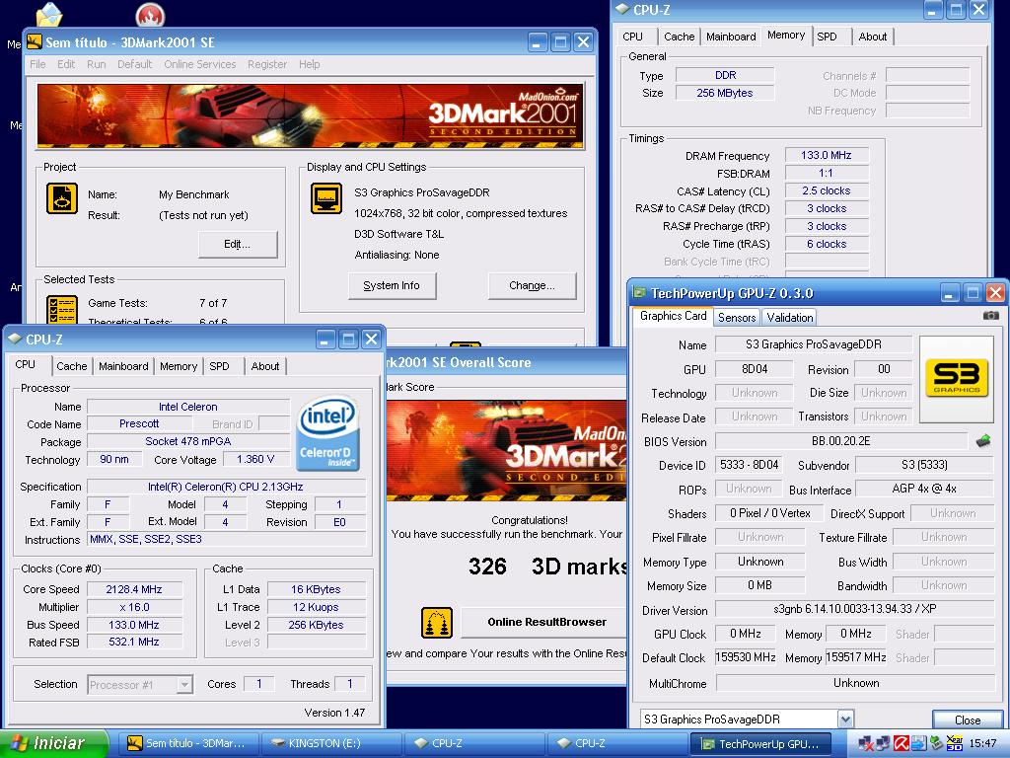Viewport: 1010px width, 758px height.
Task: Click the Core Speed value 2128.4 MHz
Action: [x=134, y=589]
